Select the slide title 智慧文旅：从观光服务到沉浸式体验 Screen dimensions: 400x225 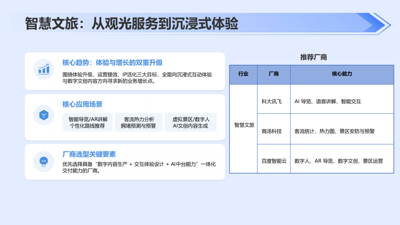(x=131, y=24)
